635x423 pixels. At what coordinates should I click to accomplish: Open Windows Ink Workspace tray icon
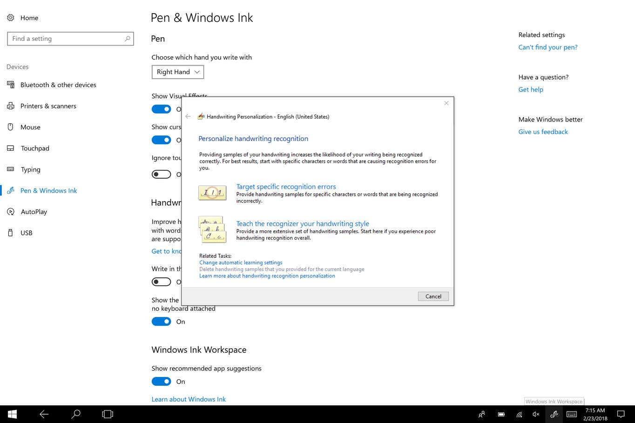554,414
